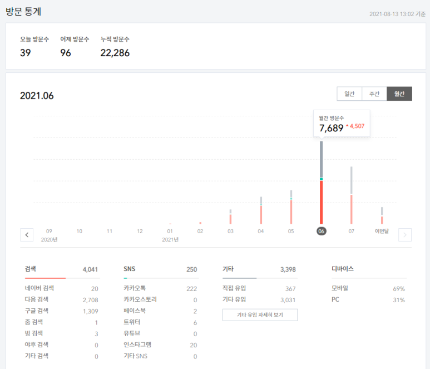Click the 야후 검색 row

coord(61,345)
